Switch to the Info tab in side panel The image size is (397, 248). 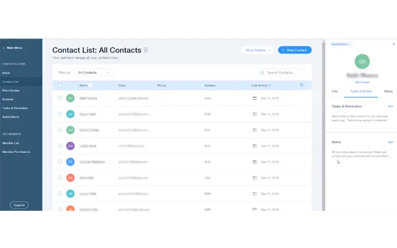click(335, 91)
